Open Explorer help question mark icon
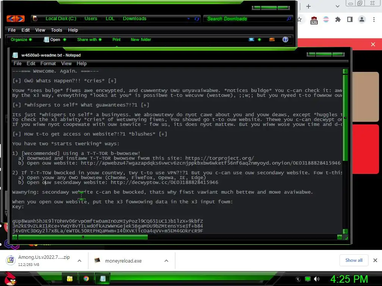Viewport: 382px width, 286px height. (285, 39)
